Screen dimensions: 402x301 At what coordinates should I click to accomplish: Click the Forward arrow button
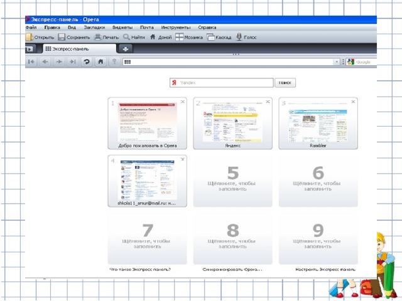coord(59,61)
